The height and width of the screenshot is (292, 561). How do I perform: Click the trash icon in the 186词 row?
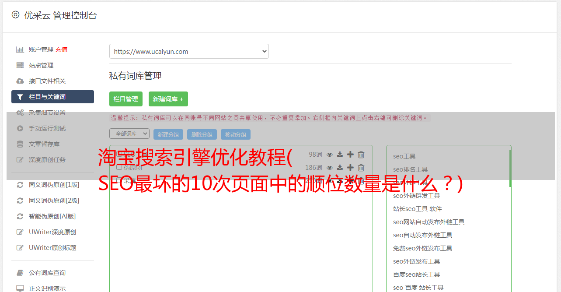(361, 168)
